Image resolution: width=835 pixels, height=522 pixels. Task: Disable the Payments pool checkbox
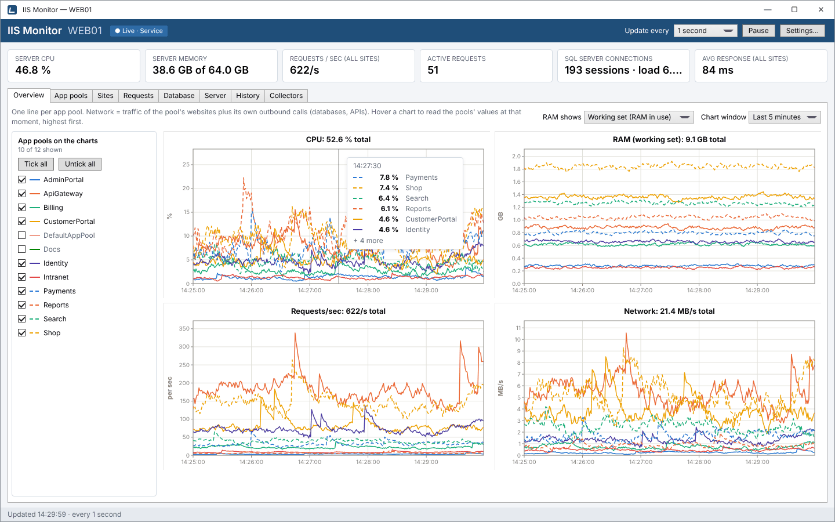22,291
